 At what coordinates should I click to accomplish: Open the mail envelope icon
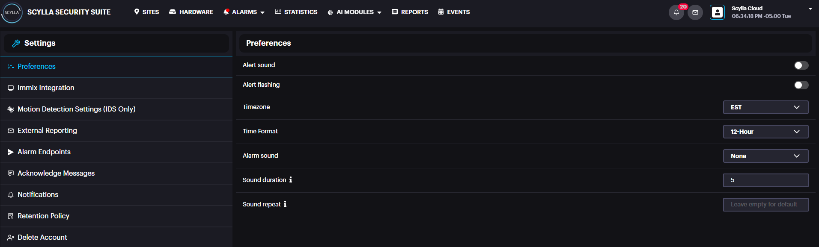(695, 12)
